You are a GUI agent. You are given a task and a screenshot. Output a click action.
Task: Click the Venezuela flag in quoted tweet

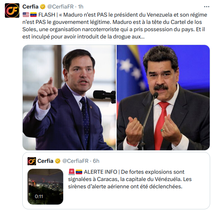tap(79, 172)
